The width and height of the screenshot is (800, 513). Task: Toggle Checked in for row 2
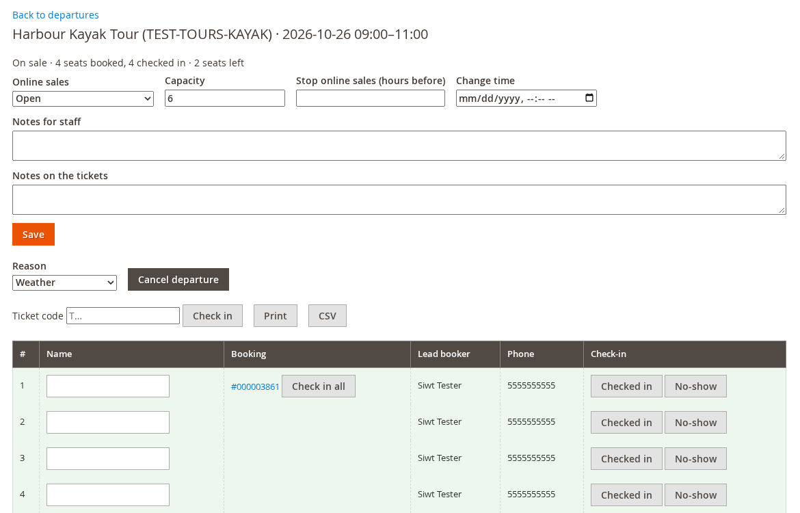coord(626,423)
